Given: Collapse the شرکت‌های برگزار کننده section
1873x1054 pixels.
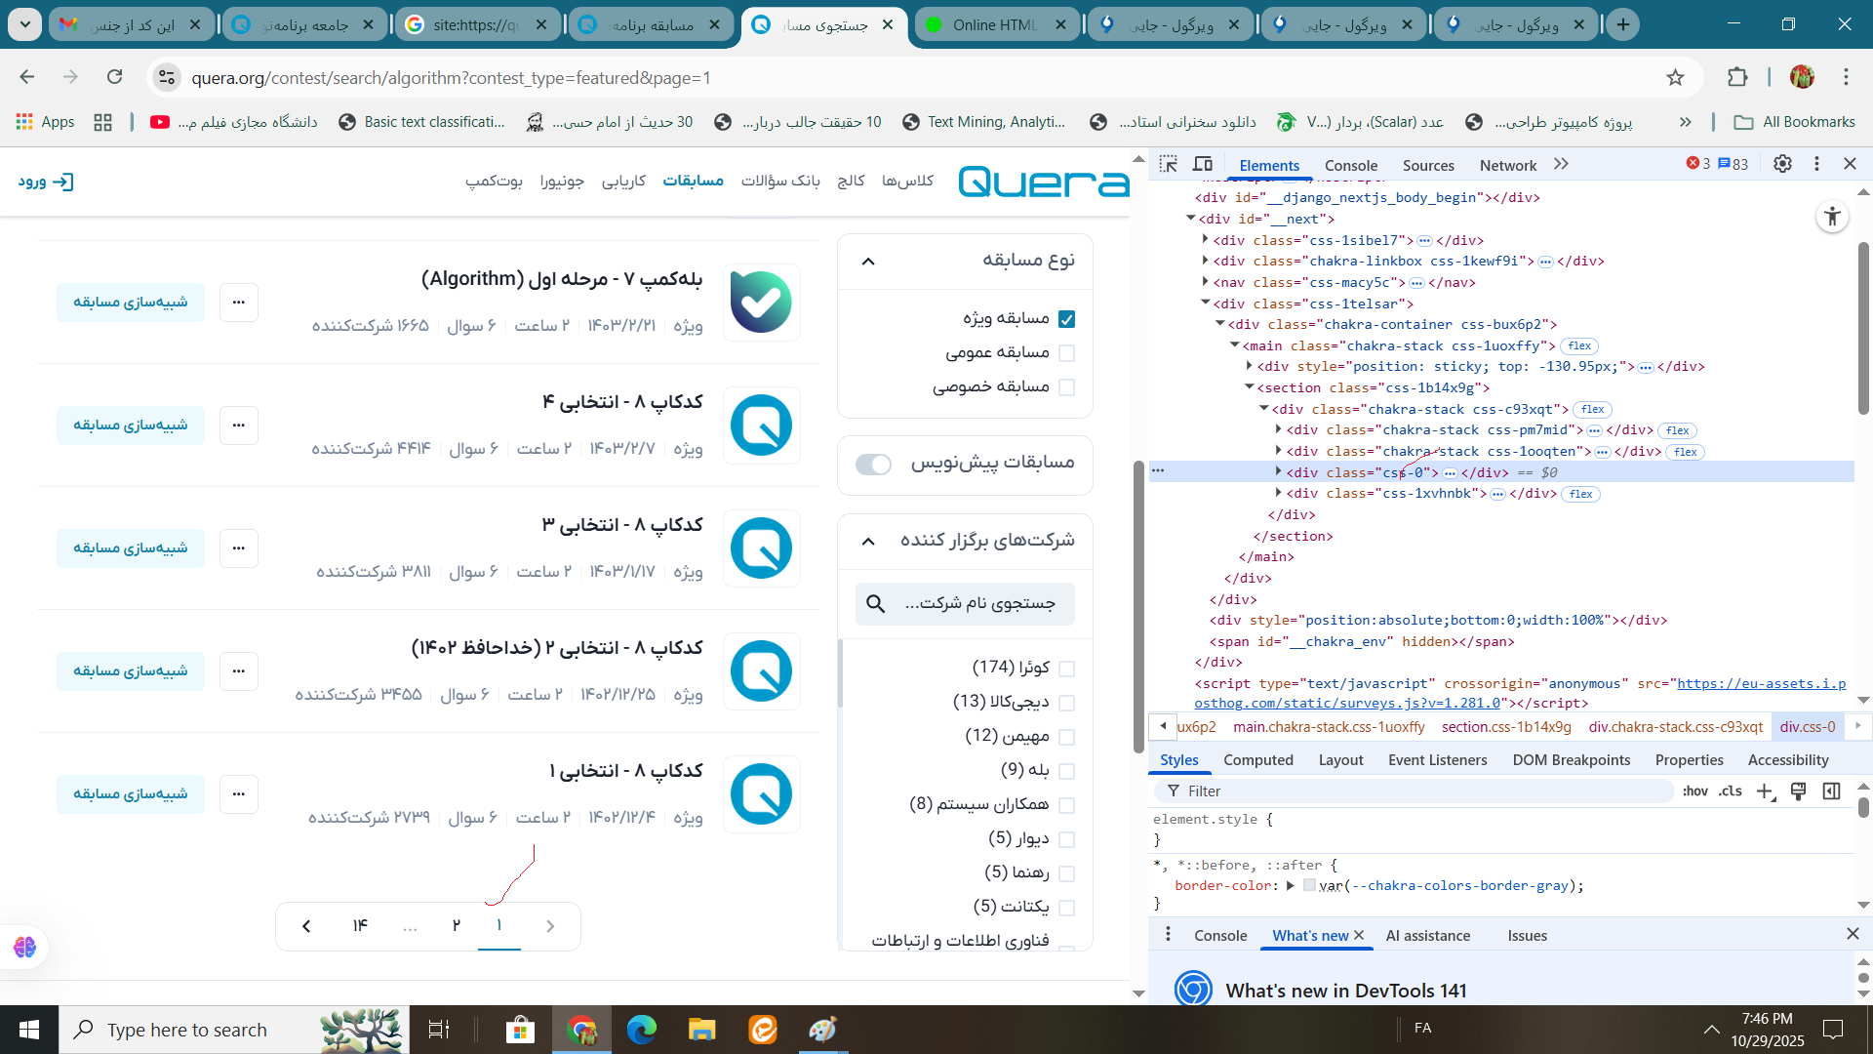Looking at the screenshot, I should point(868,541).
